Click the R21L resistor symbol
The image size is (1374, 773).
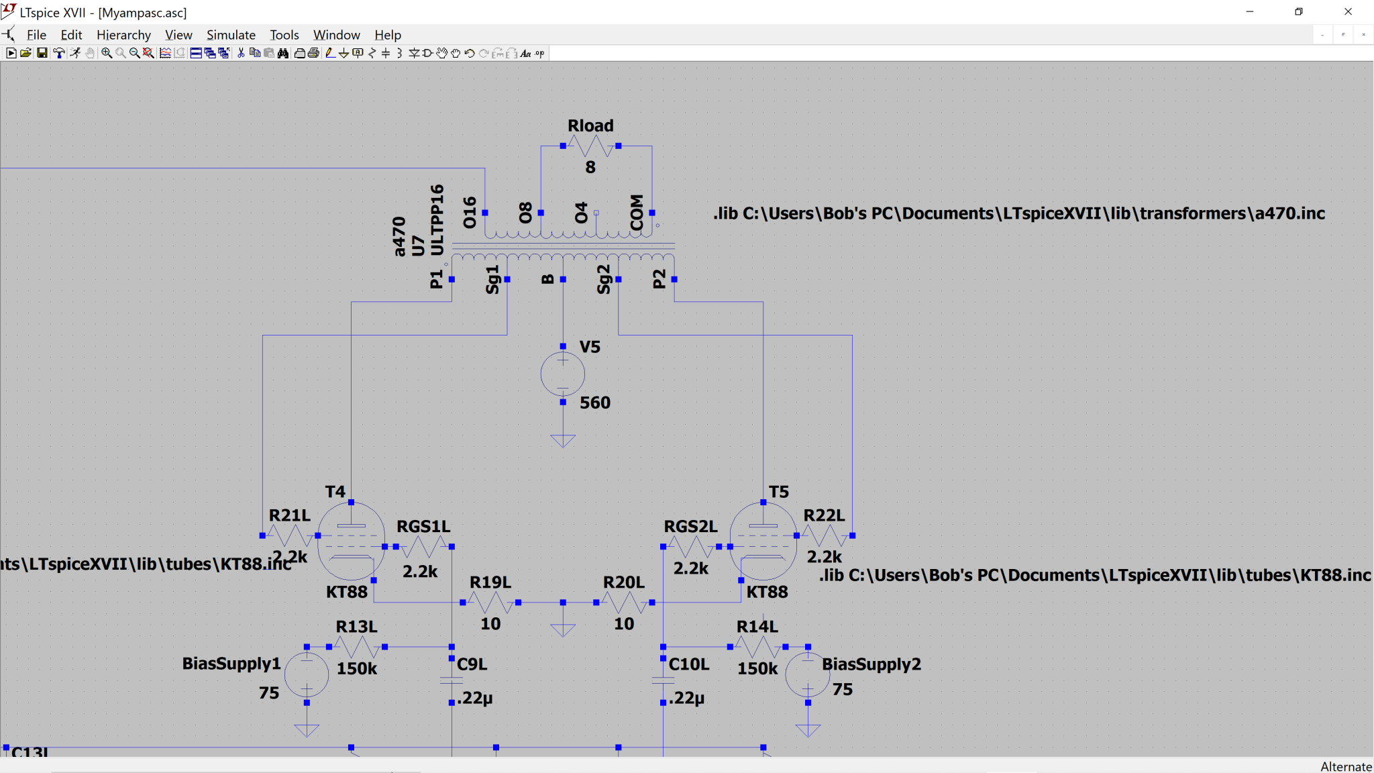point(290,535)
